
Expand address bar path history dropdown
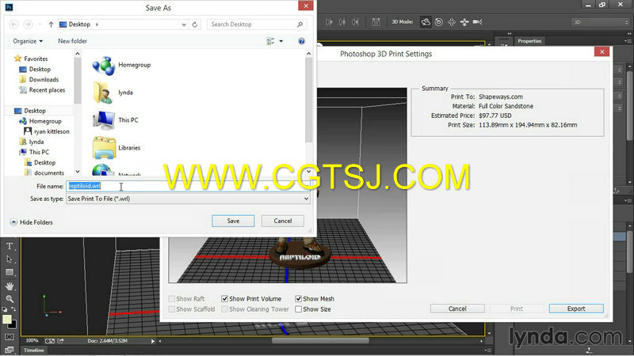point(184,25)
